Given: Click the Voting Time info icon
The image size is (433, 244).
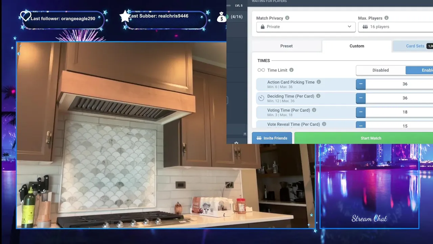Looking at the screenshot, I should (314, 110).
